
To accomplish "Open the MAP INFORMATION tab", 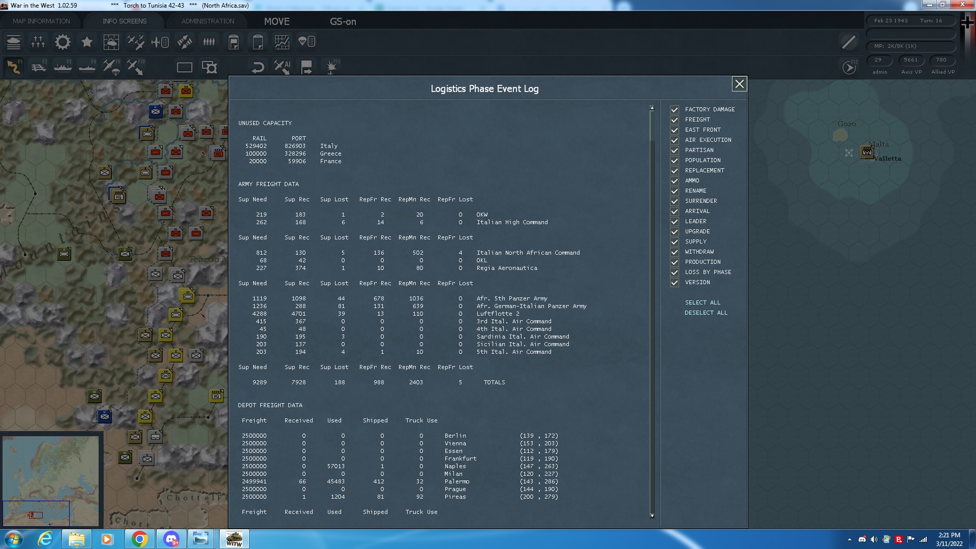I will tap(41, 21).
